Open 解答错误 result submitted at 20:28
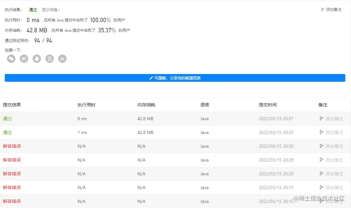351x208 pixels. (12, 160)
